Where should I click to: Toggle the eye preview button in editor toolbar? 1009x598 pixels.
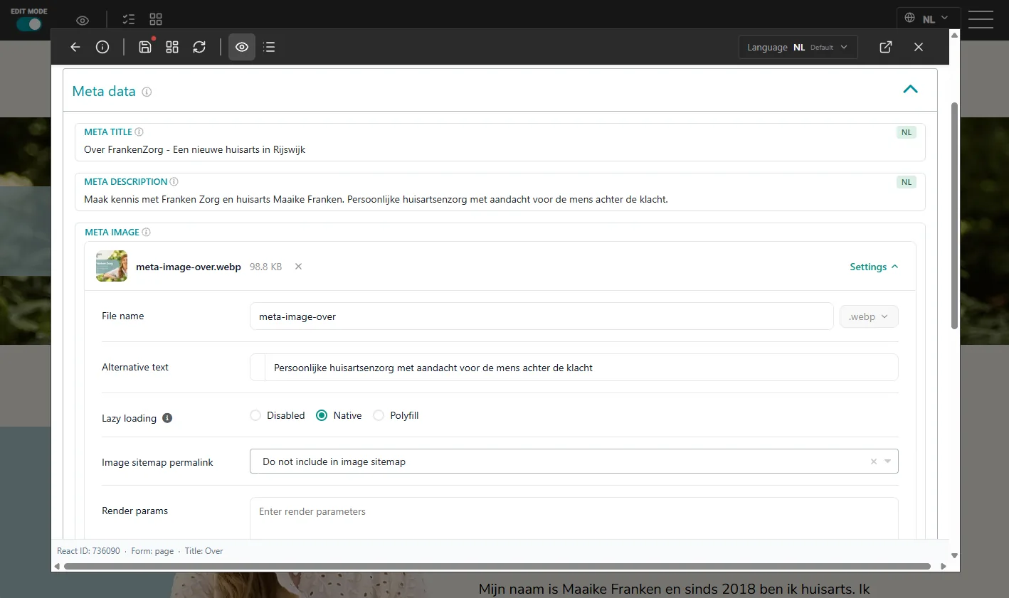tap(242, 47)
